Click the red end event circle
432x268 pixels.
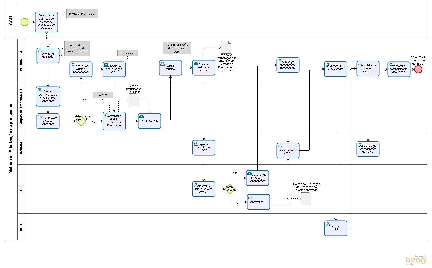(418, 69)
